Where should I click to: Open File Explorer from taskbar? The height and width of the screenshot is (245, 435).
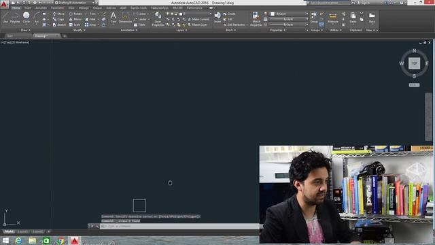coord(32,240)
